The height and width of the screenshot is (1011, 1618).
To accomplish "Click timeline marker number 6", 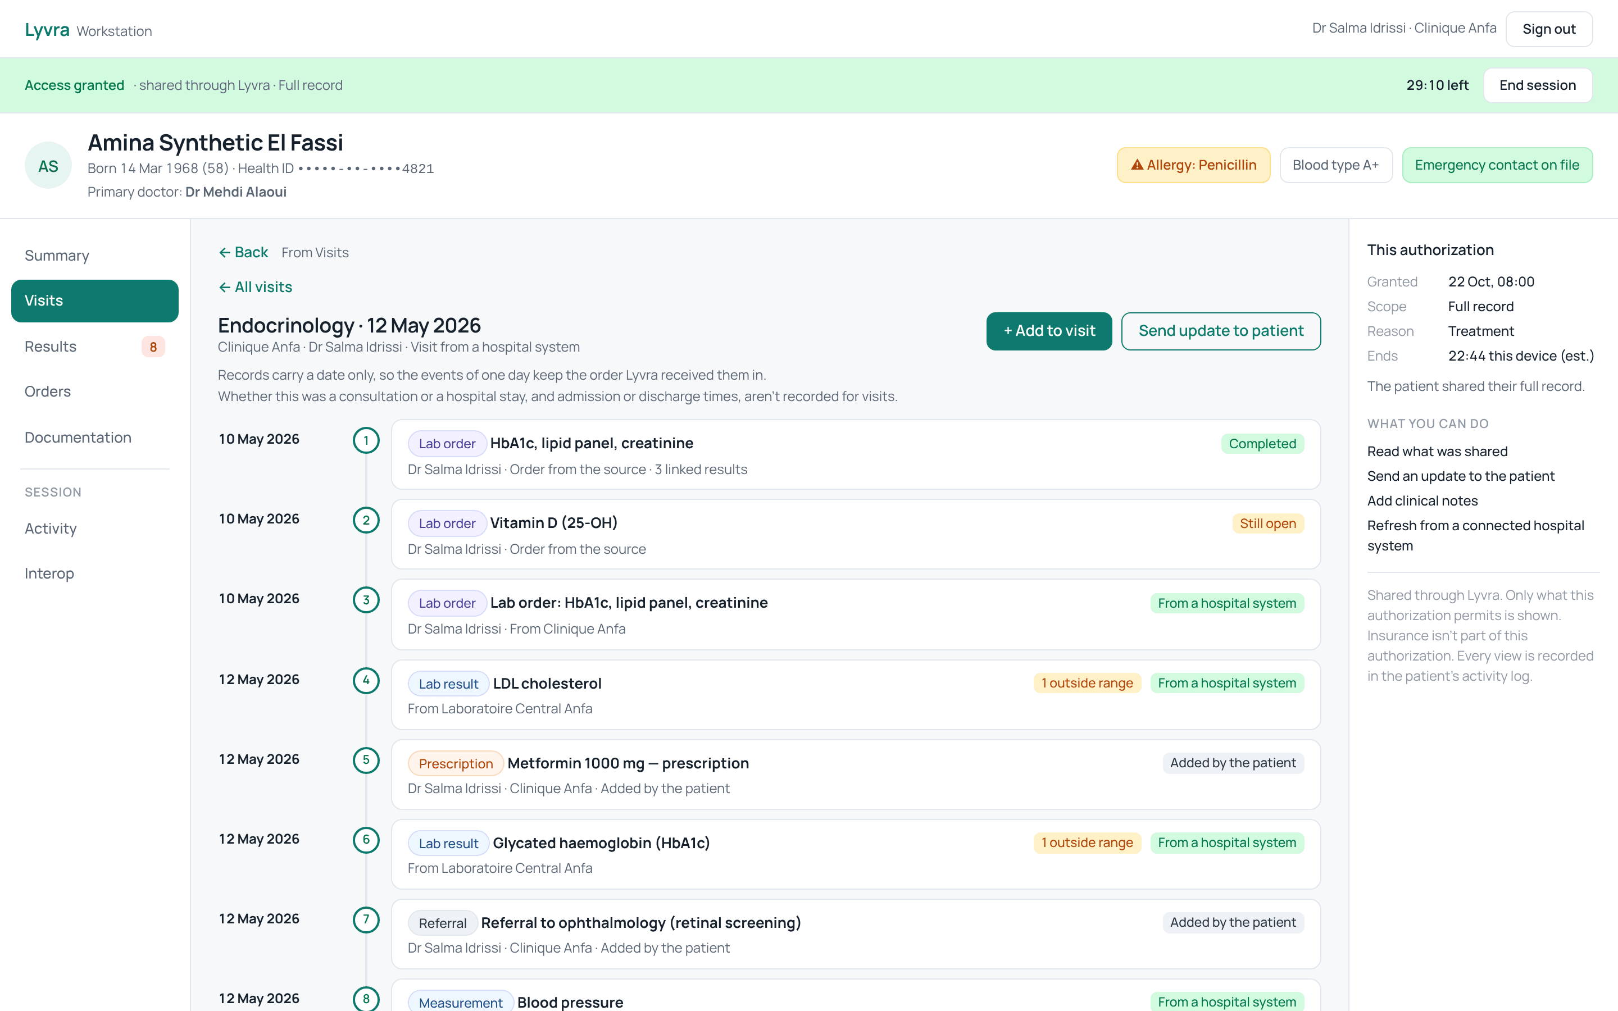I will coord(366,840).
